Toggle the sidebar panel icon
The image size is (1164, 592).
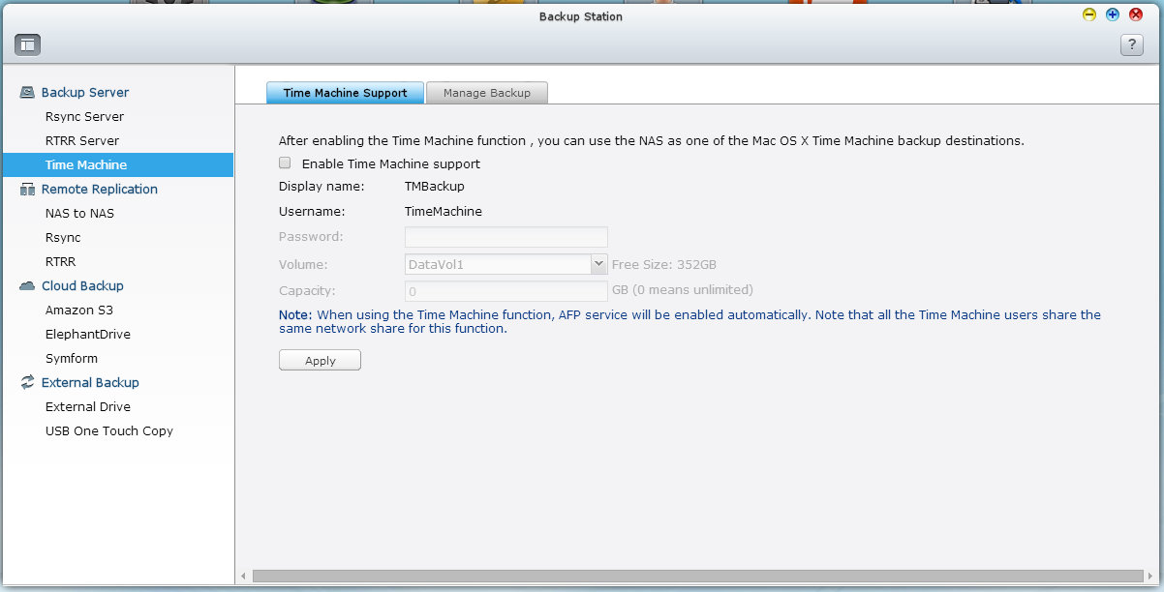coord(27,44)
